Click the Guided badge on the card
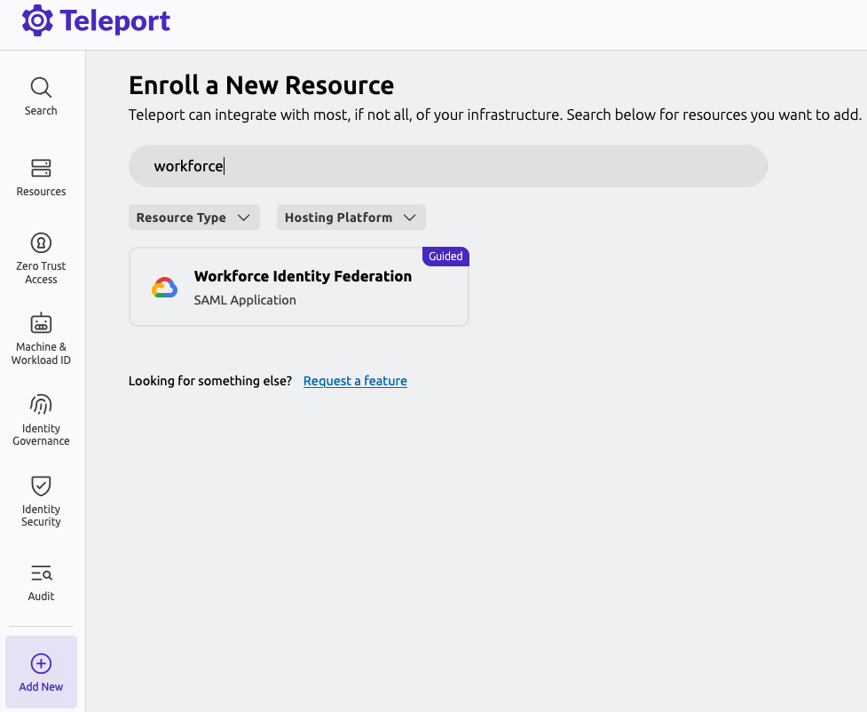 445,256
